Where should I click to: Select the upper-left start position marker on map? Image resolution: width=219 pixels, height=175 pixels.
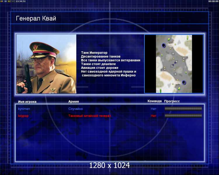(164, 45)
